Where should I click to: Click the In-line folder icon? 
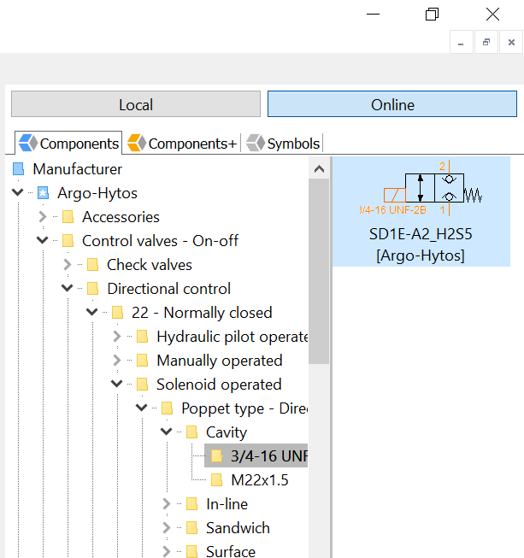(x=192, y=504)
